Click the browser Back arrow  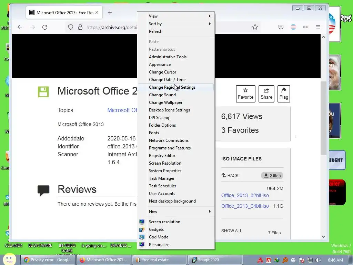click(x=20, y=27)
